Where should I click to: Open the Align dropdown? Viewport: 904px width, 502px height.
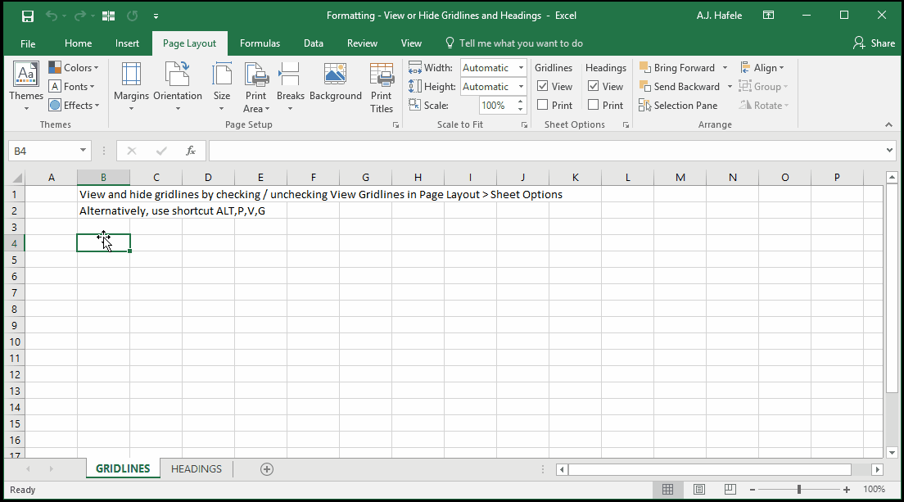762,68
